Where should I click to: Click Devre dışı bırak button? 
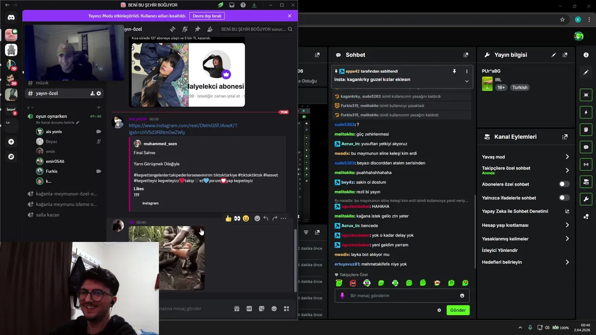[207, 16]
